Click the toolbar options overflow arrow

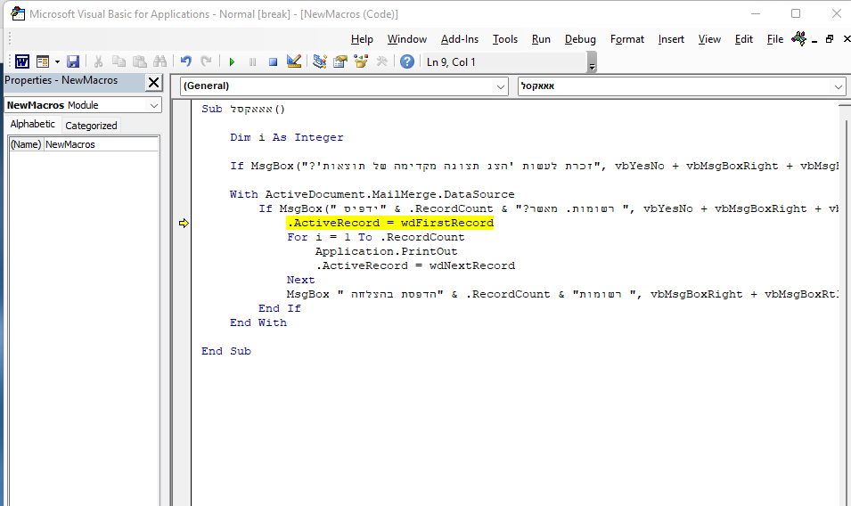pos(592,61)
